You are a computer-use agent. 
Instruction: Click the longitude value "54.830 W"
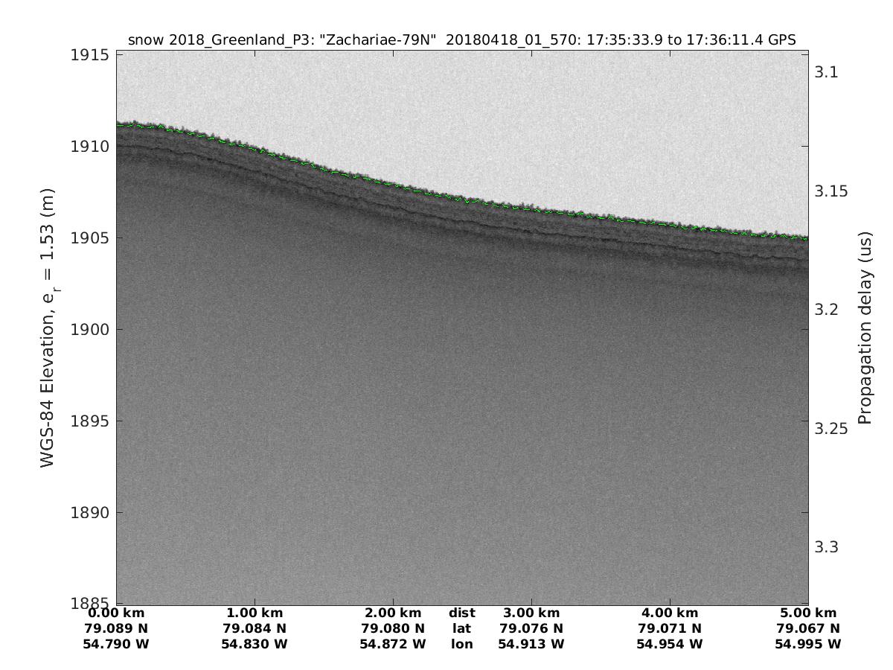pos(255,644)
